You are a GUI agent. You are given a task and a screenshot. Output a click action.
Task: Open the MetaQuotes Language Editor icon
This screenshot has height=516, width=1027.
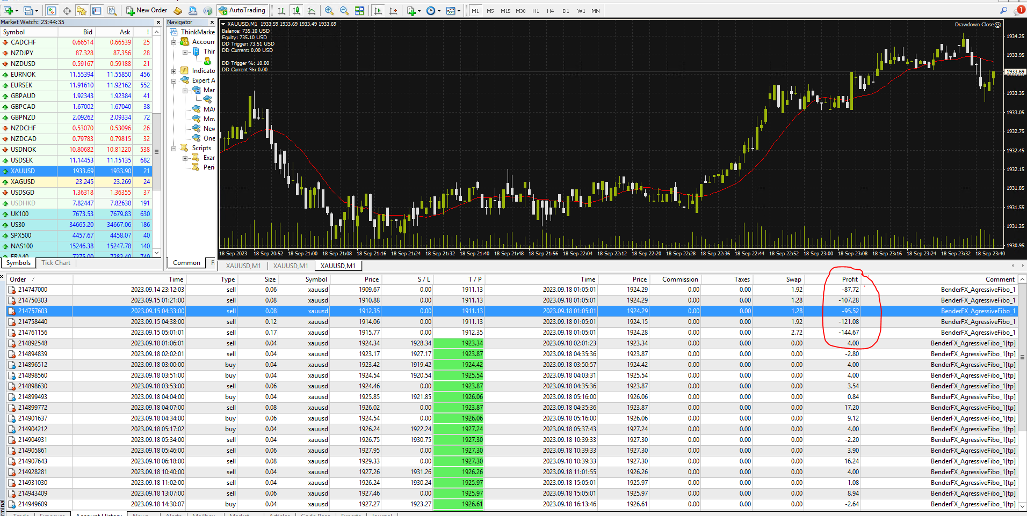(x=178, y=11)
